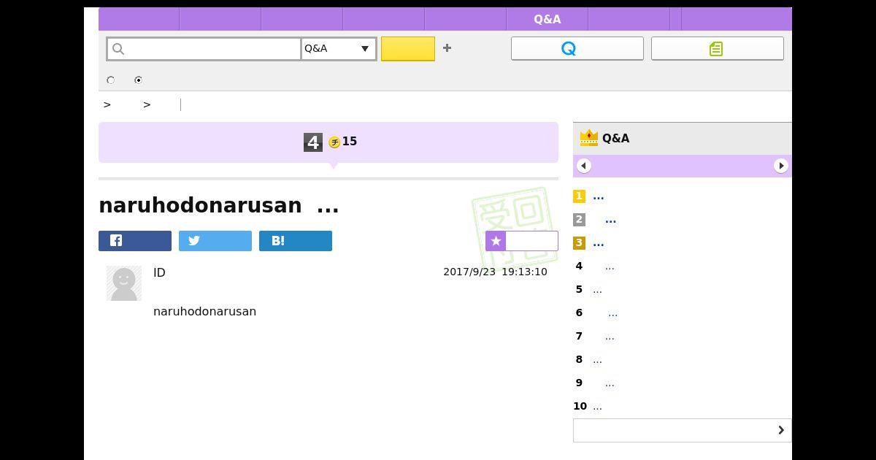Open rank 6 ranking link
Screen dimensions: 876x460
pos(612,313)
